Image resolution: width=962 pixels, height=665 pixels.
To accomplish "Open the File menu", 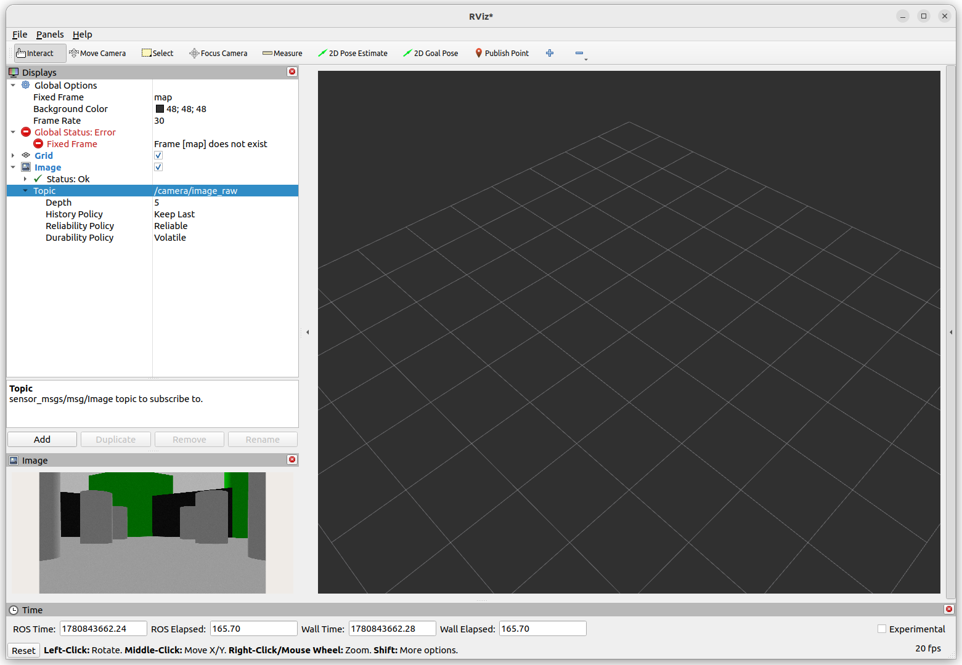I will 20,34.
